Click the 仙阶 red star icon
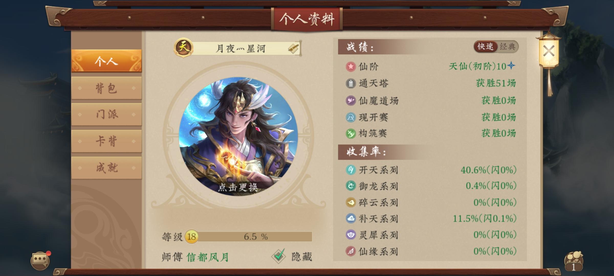Screen dimensions: 614x276 click(350, 67)
